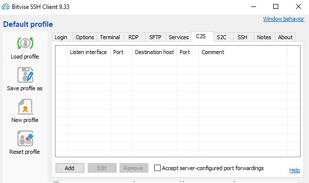Open the Options tab
The height and width of the screenshot is (183, 309).
(x=85, y=37)
